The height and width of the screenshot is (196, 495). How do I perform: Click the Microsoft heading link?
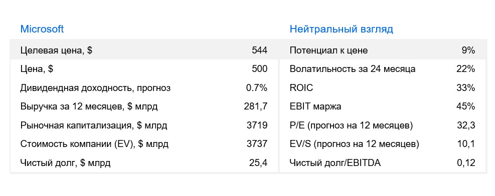point(42,29)
